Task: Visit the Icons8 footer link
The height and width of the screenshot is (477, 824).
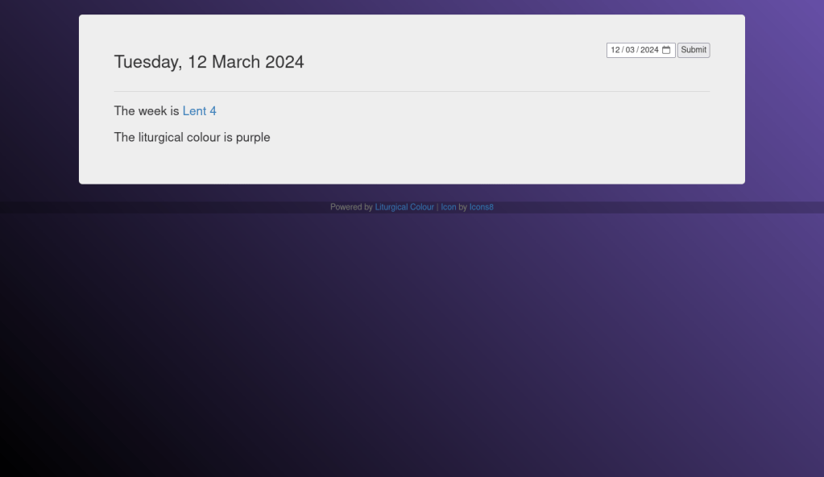Action: (x=481, y=207)
